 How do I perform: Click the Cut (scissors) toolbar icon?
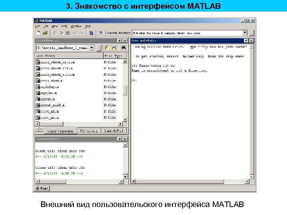[x=54, y=33]
